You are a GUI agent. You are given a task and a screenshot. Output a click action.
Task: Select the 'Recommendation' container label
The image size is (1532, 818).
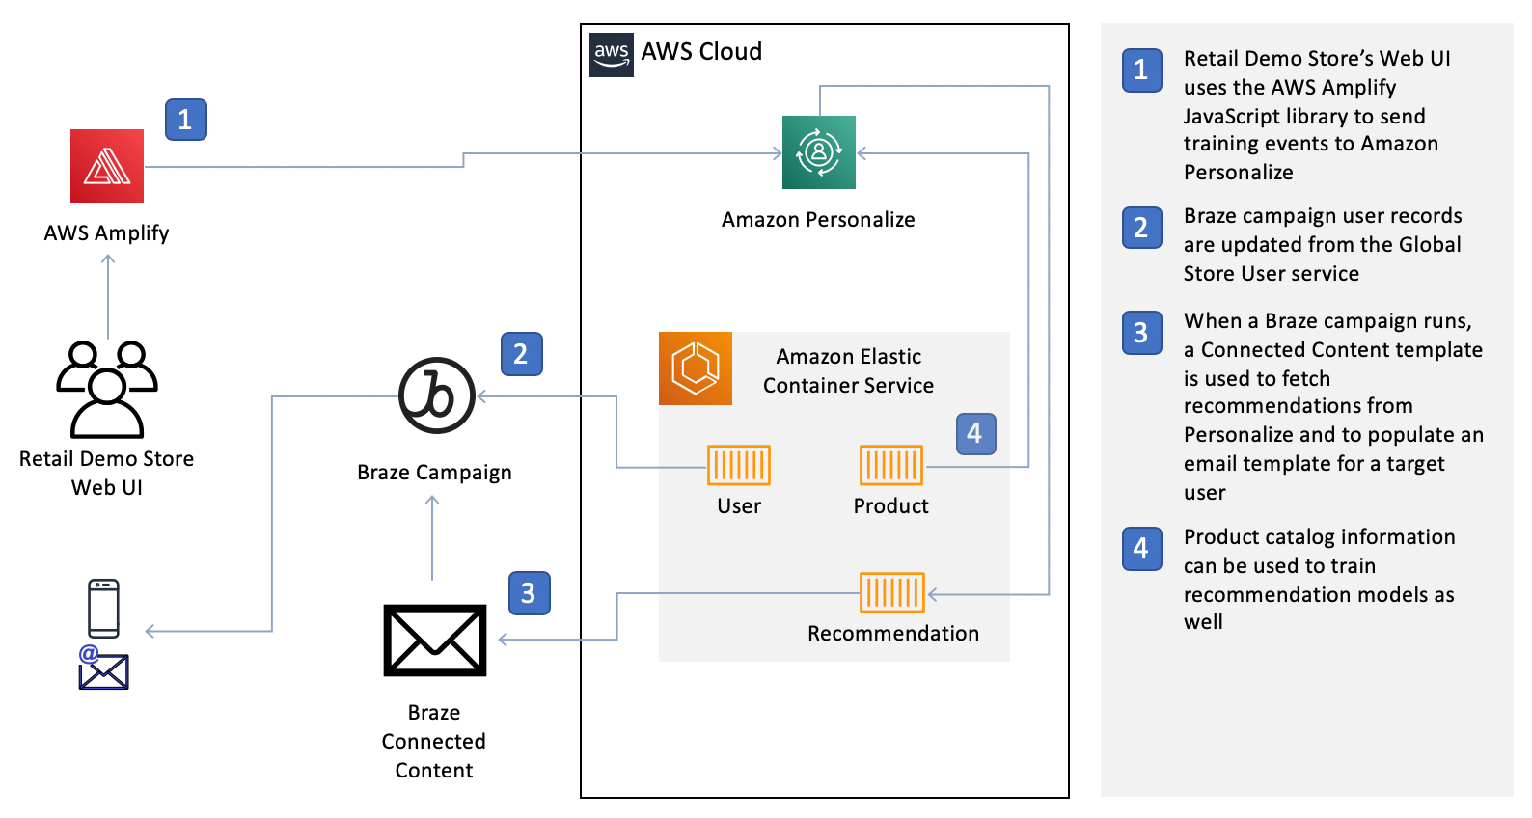tap(893, 634)
